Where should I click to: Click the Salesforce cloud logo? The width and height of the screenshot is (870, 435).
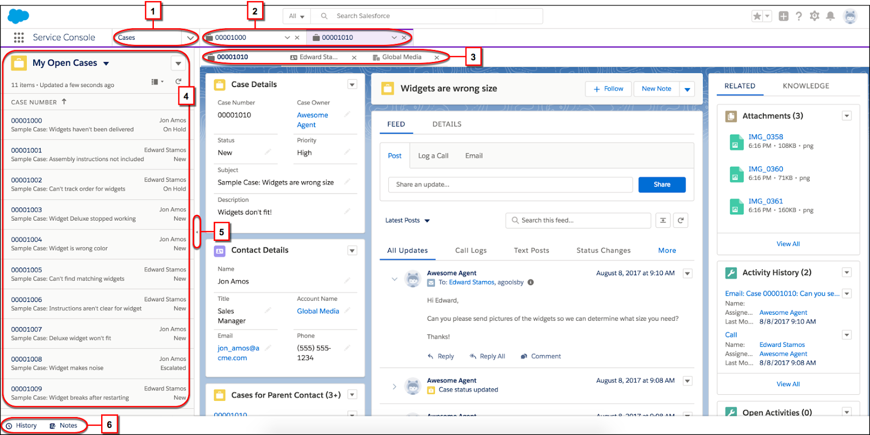coord(18,16)
